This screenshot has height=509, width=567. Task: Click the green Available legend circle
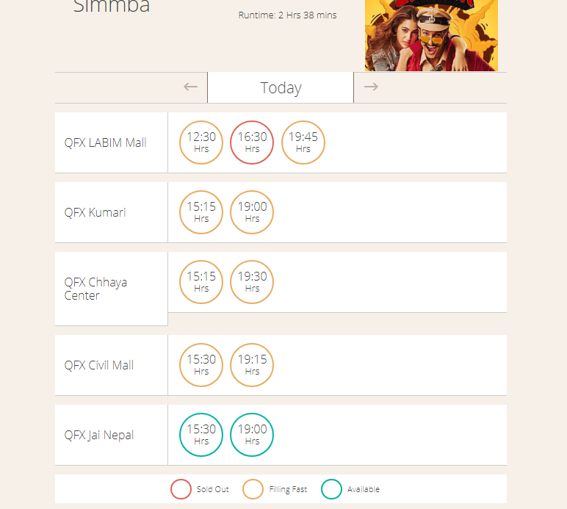(x=331, y=489)
